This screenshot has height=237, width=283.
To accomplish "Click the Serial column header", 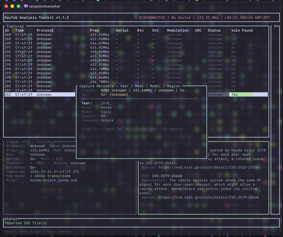I will [122, 30].
